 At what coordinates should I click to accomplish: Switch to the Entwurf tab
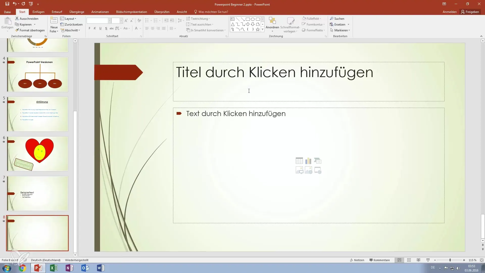tap(57, 12)
